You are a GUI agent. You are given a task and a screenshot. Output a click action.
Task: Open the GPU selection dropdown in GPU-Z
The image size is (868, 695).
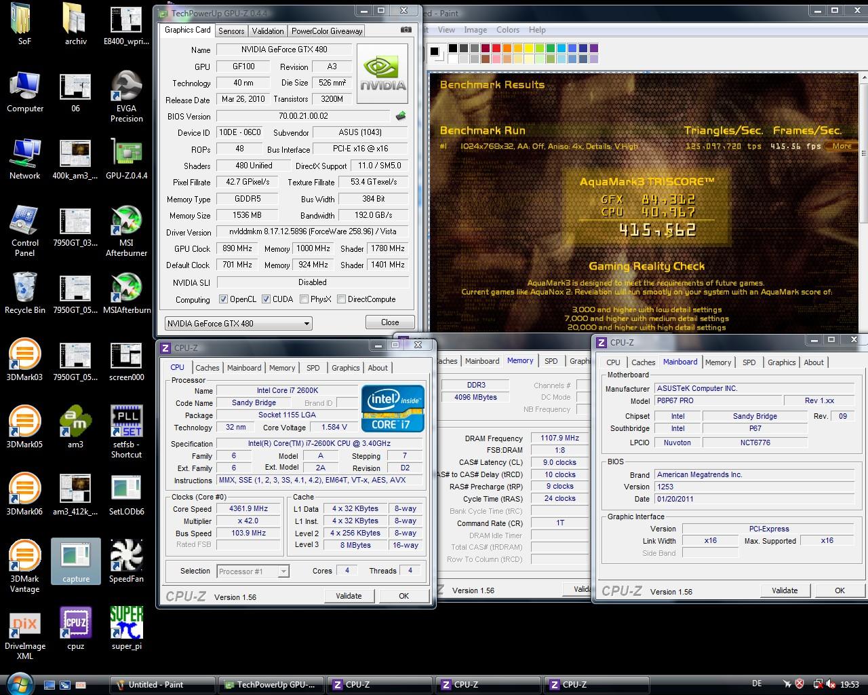pos(238,323)
